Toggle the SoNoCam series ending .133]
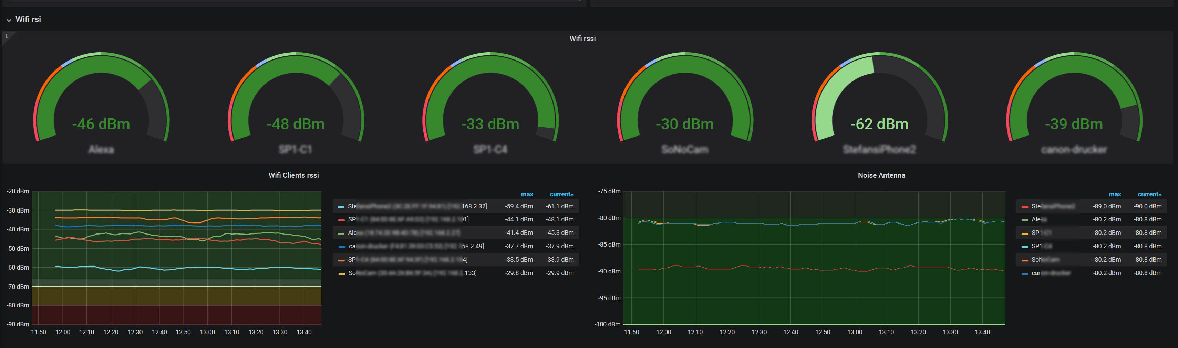This screenshot has height=348, width=1178. point(413,273)
